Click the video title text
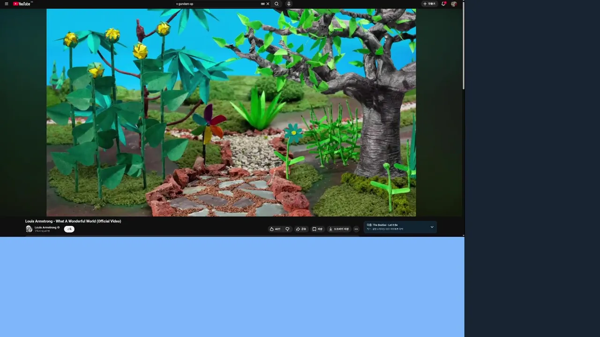This screenshot has height=337, width=600. pos(73,221)
